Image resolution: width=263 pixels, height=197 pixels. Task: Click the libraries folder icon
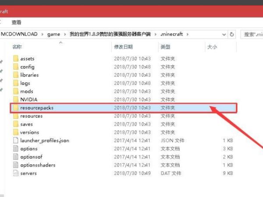[16, 75]
